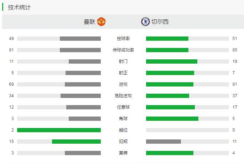The image size is (244, 163).
Task: Select the 技术统计 section heading
Action: 19,8
